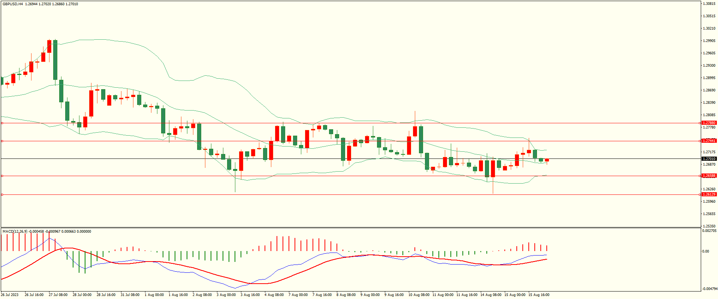The image size is (718, 299).
Task: Click the 26 Jul 2023 date label
Action: tap(10, 295)
